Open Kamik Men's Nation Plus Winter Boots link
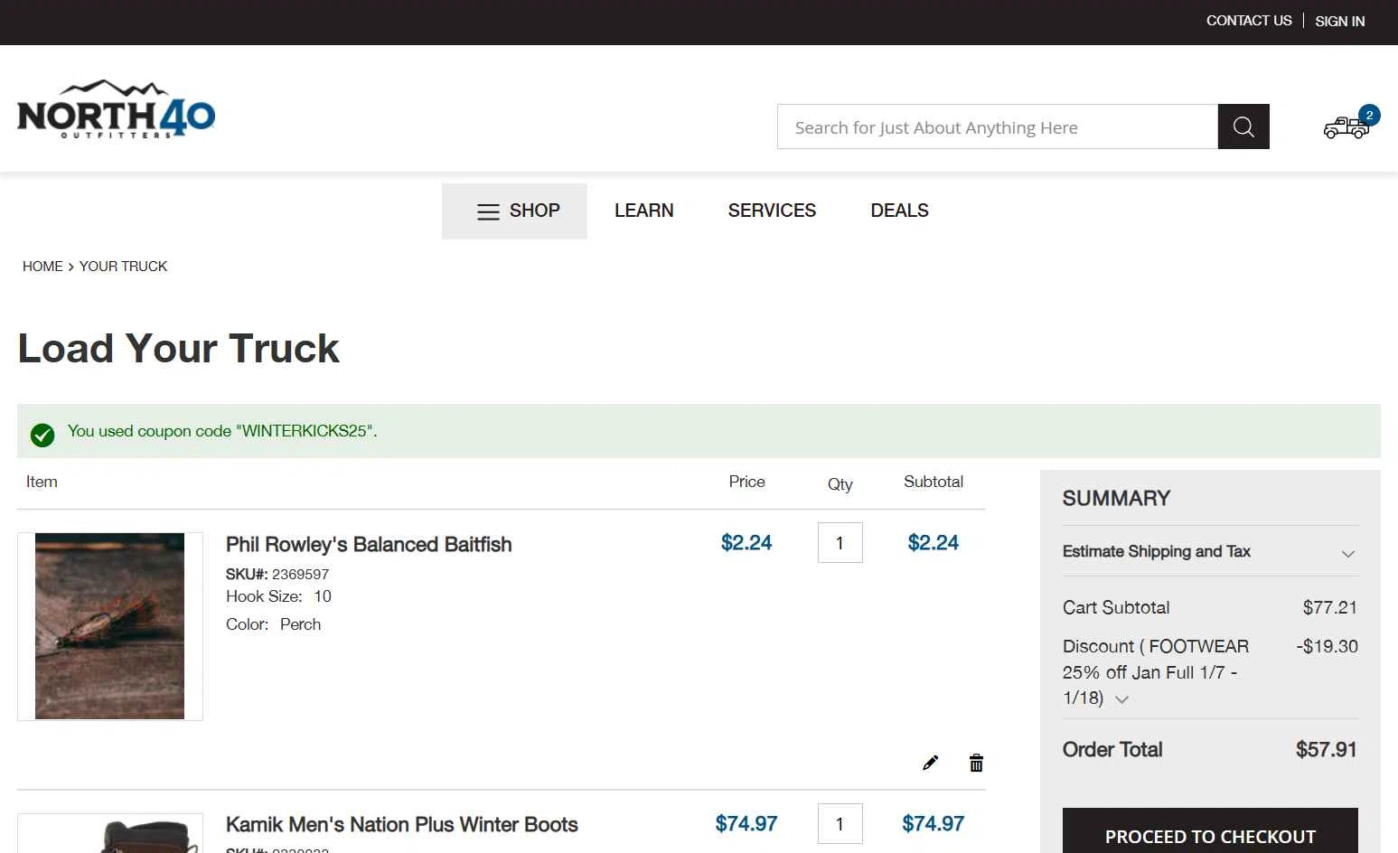 [401, 825]
